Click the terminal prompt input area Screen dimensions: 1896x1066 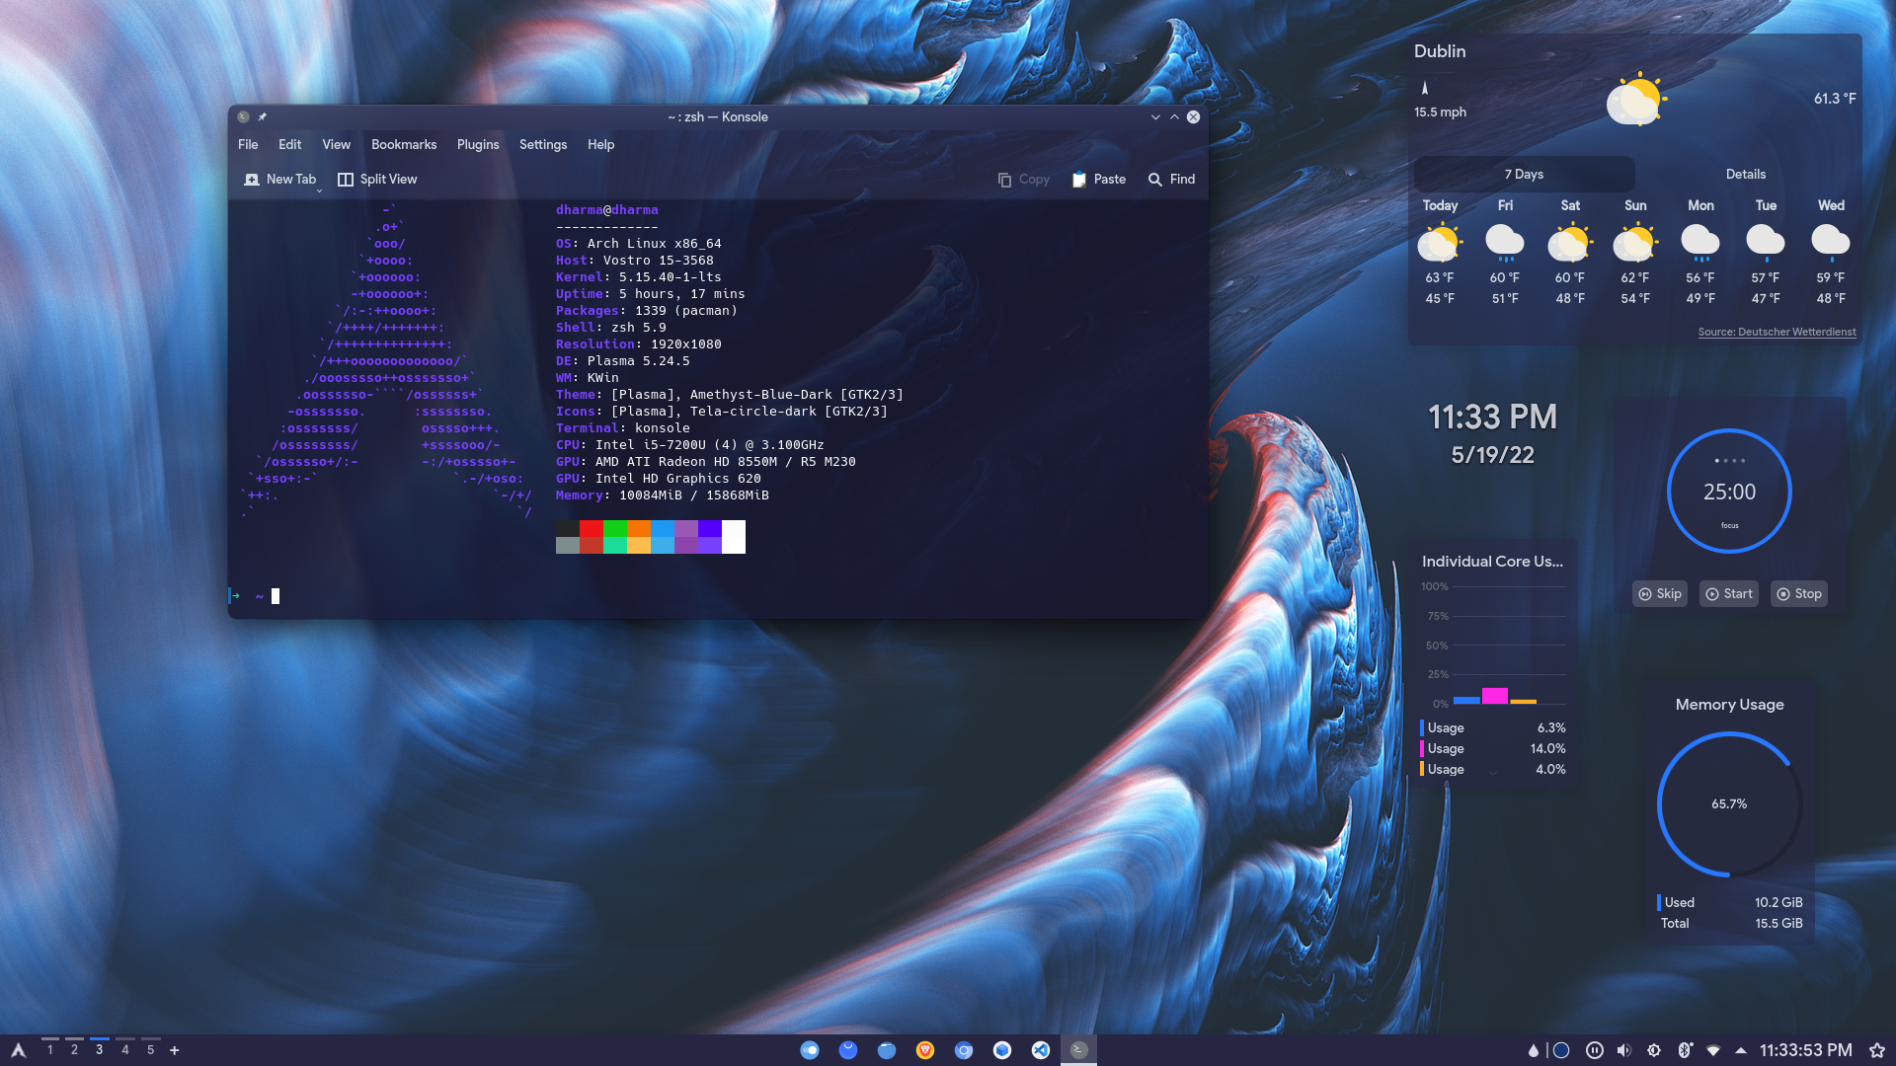tap(276, 596)
